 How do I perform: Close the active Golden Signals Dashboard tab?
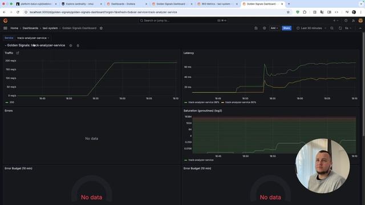coord(282,4)
